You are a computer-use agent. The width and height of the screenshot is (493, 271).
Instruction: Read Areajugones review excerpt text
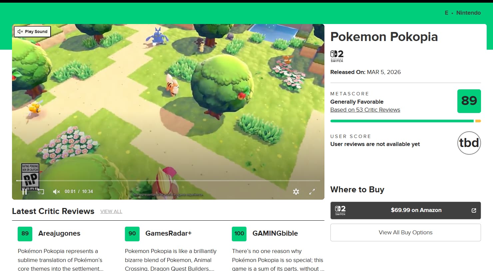[60, 260]
